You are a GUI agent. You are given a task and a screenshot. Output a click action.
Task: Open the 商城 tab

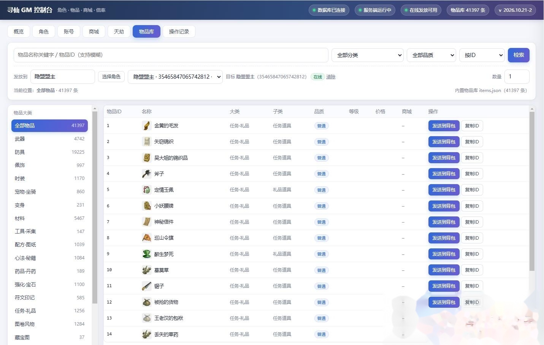[x=94, y=32]
